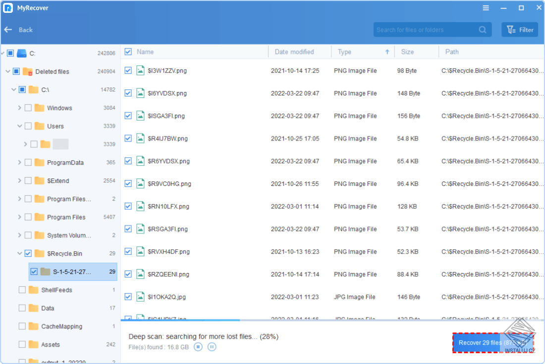The image size is (545, 364).
Task: Open the Filter panel
Action: (519, 29)
